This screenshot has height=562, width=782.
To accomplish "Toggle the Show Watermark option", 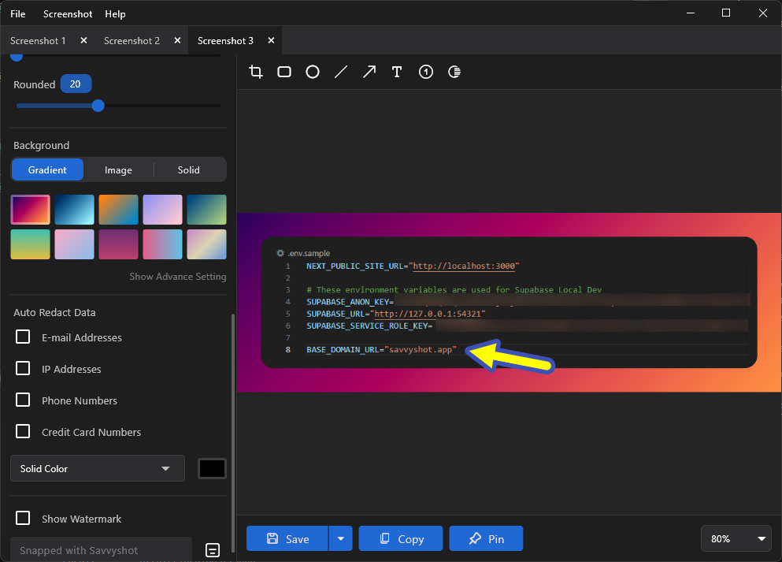I will coord(23,519).
